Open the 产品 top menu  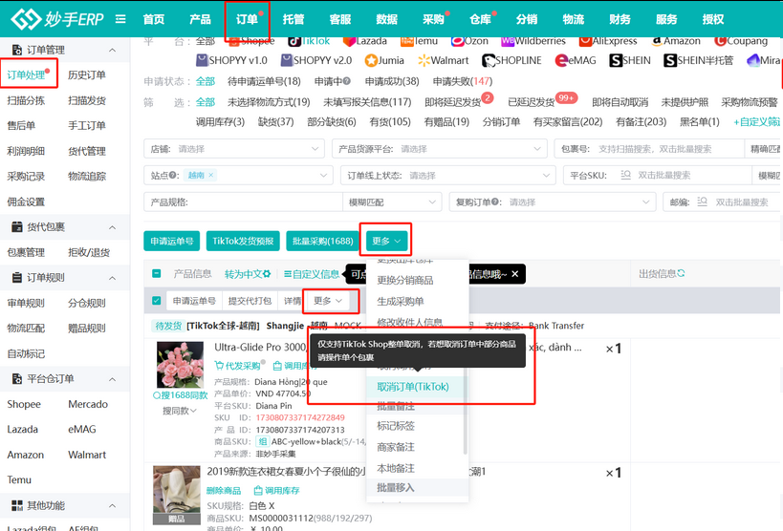(200, 19)
